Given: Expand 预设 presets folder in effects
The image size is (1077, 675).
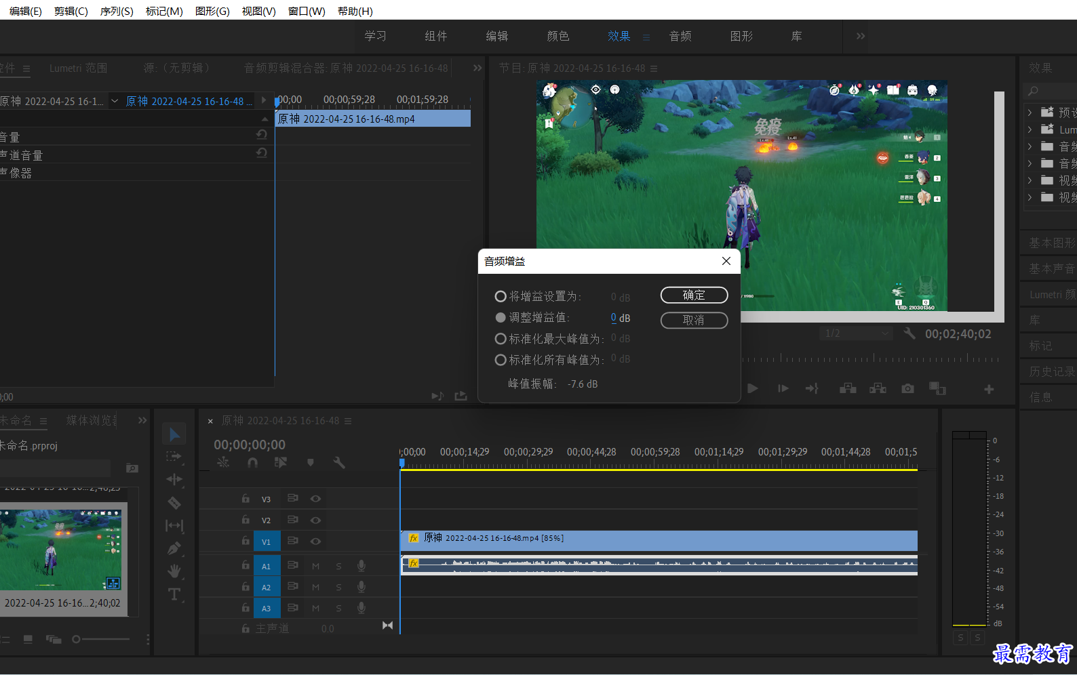Looking at the screenshot, I should click(x=1030, y=112).
